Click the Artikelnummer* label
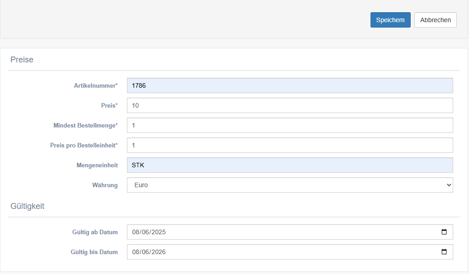The image size is (469, 274). click(x=96, y=85)
